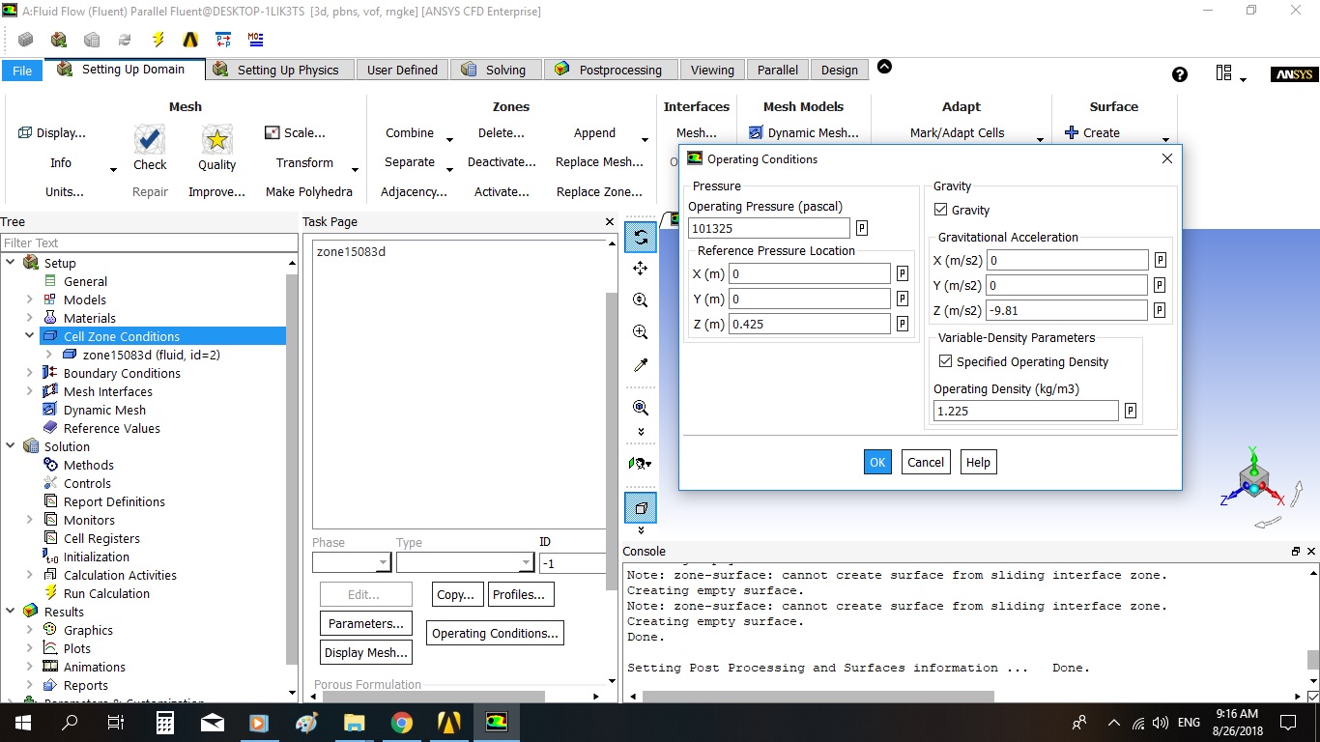
Task: Toggle parameter P button for Operating Density
Action: pos(1131,412)
